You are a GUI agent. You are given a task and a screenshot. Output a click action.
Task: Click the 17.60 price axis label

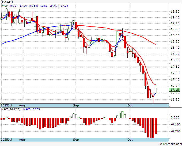click(175, 73)
